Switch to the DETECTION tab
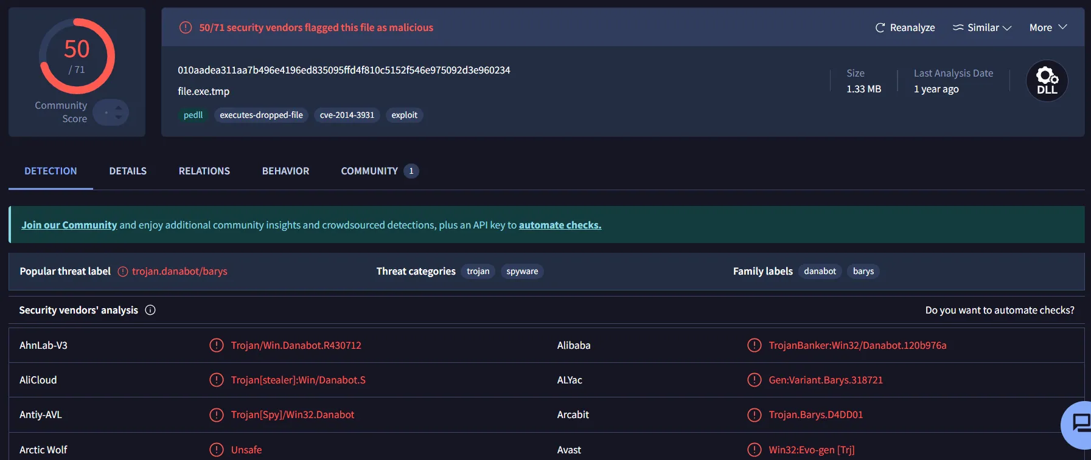Screen dimensions: 1091x460 (51, 171)
